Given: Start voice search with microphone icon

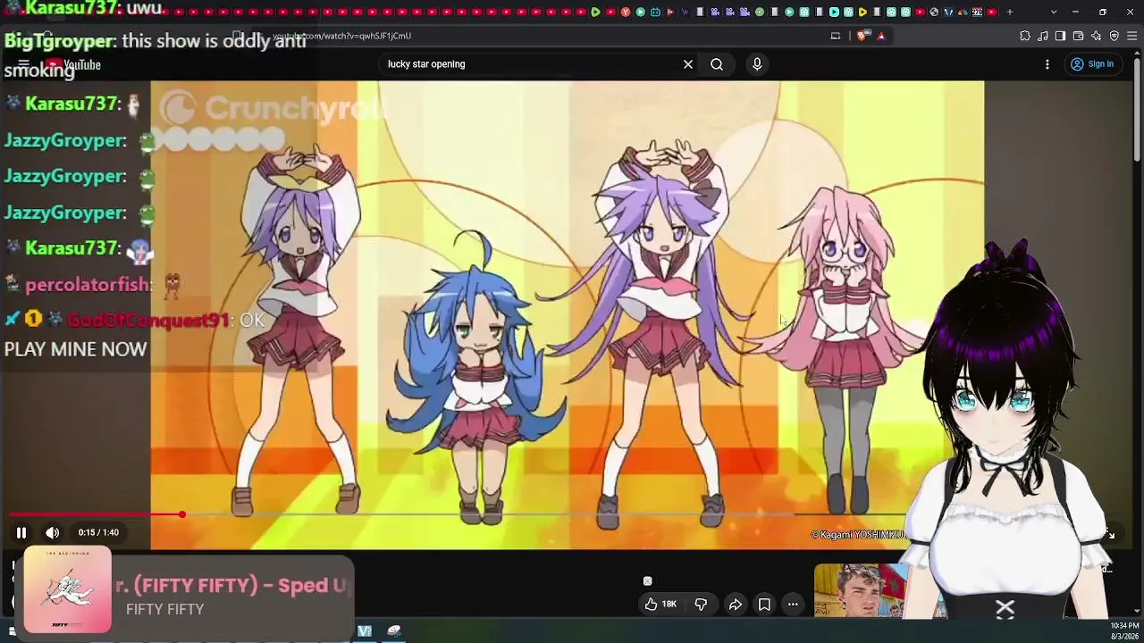Looking at the screenshot, I should 757,64.
